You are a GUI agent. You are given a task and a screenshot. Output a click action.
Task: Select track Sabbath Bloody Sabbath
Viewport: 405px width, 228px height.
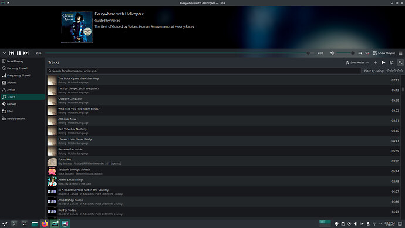pyautogui.click(x=224, y=172)
